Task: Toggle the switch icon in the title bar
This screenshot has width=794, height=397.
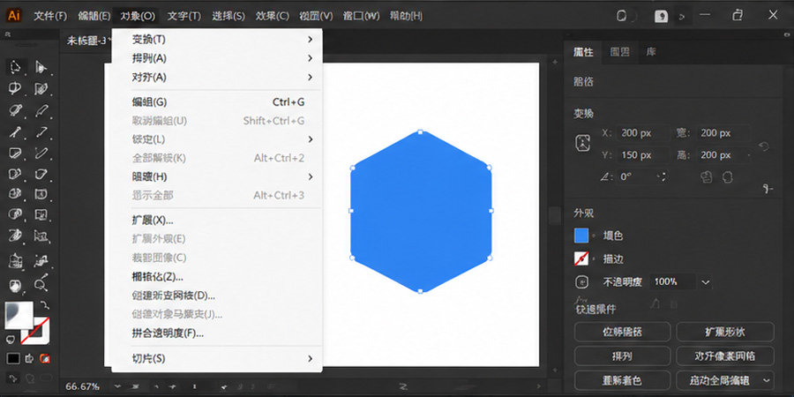Action: (625, 16)
